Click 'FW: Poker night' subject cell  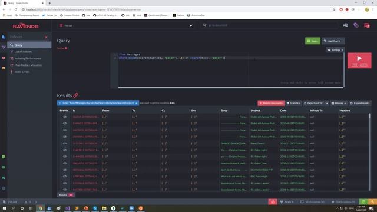click(x=259, y=177)
